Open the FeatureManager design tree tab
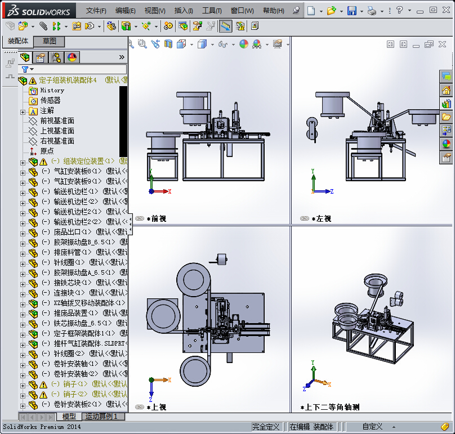The height and width of the screenshot is (434, 455). point(25,57)
